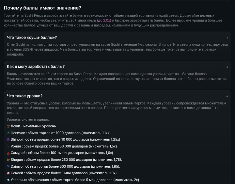Click the Сенсей pink flower icon
235x184 pixels.
[x=8, y=173]
